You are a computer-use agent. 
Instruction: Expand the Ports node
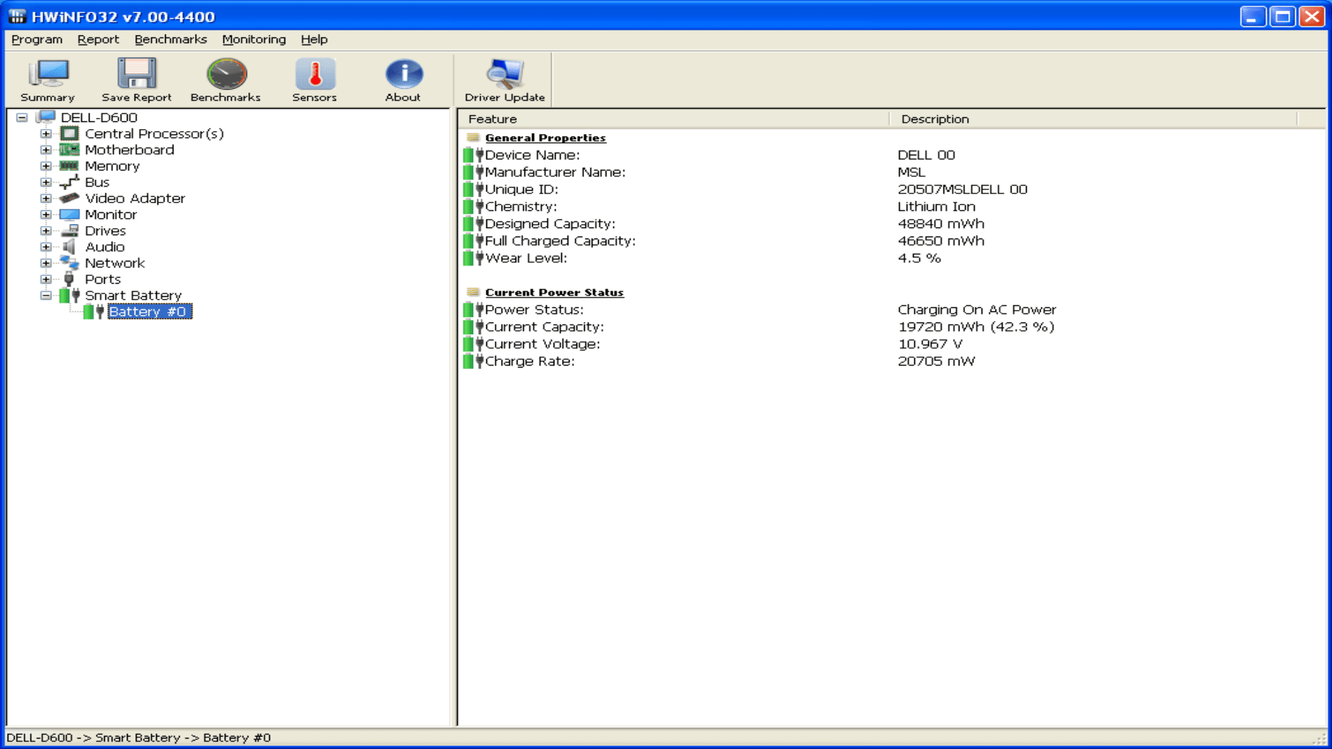pos(46,279)
